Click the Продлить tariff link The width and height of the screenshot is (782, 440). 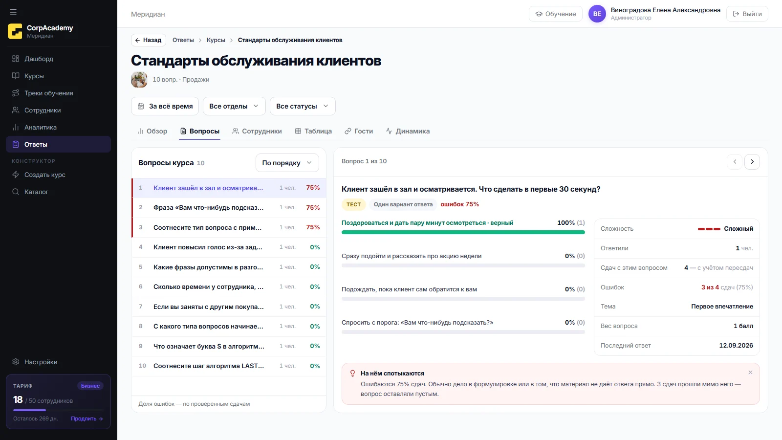87,418
